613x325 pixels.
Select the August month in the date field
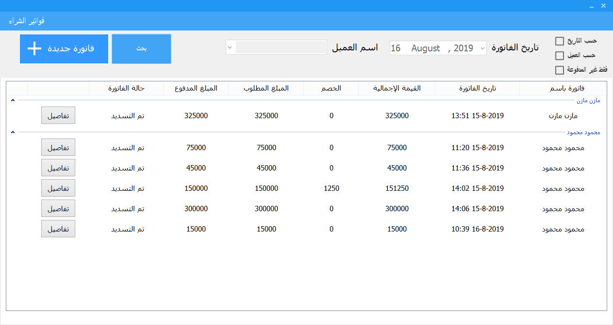[425, 48]
